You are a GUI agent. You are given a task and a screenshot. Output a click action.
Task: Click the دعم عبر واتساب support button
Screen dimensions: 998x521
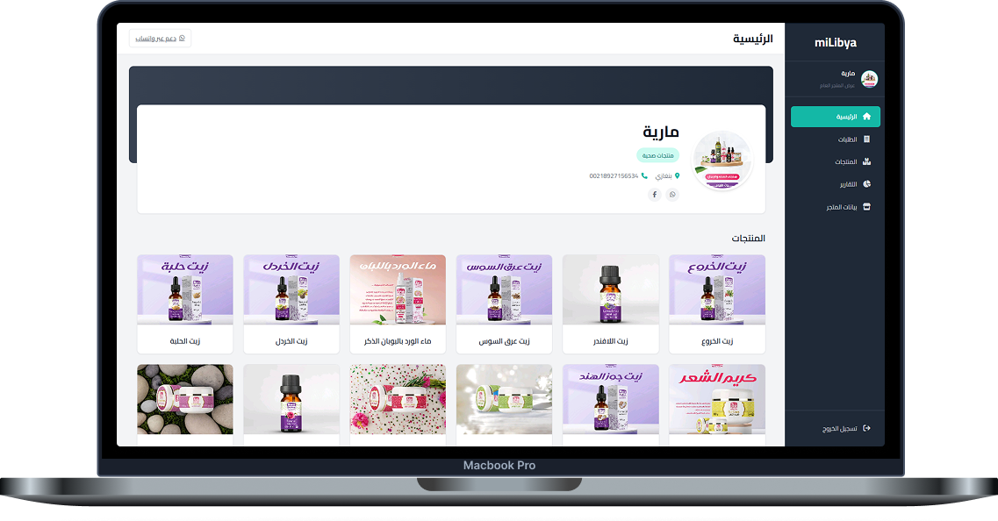pyautogui.click(x=160, y=38)
